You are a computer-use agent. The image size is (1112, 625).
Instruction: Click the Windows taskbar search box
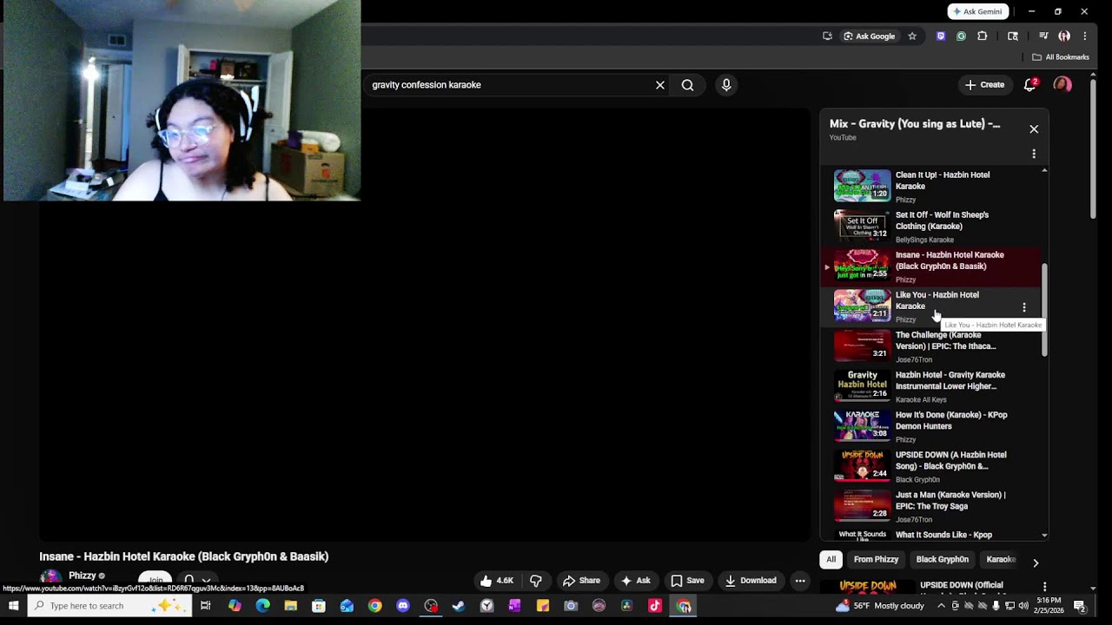(x=109, y=606)
